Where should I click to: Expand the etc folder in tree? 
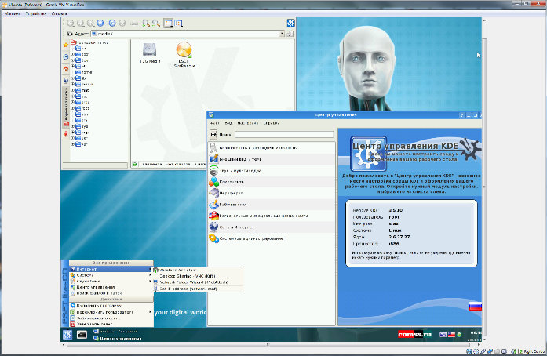73,66
